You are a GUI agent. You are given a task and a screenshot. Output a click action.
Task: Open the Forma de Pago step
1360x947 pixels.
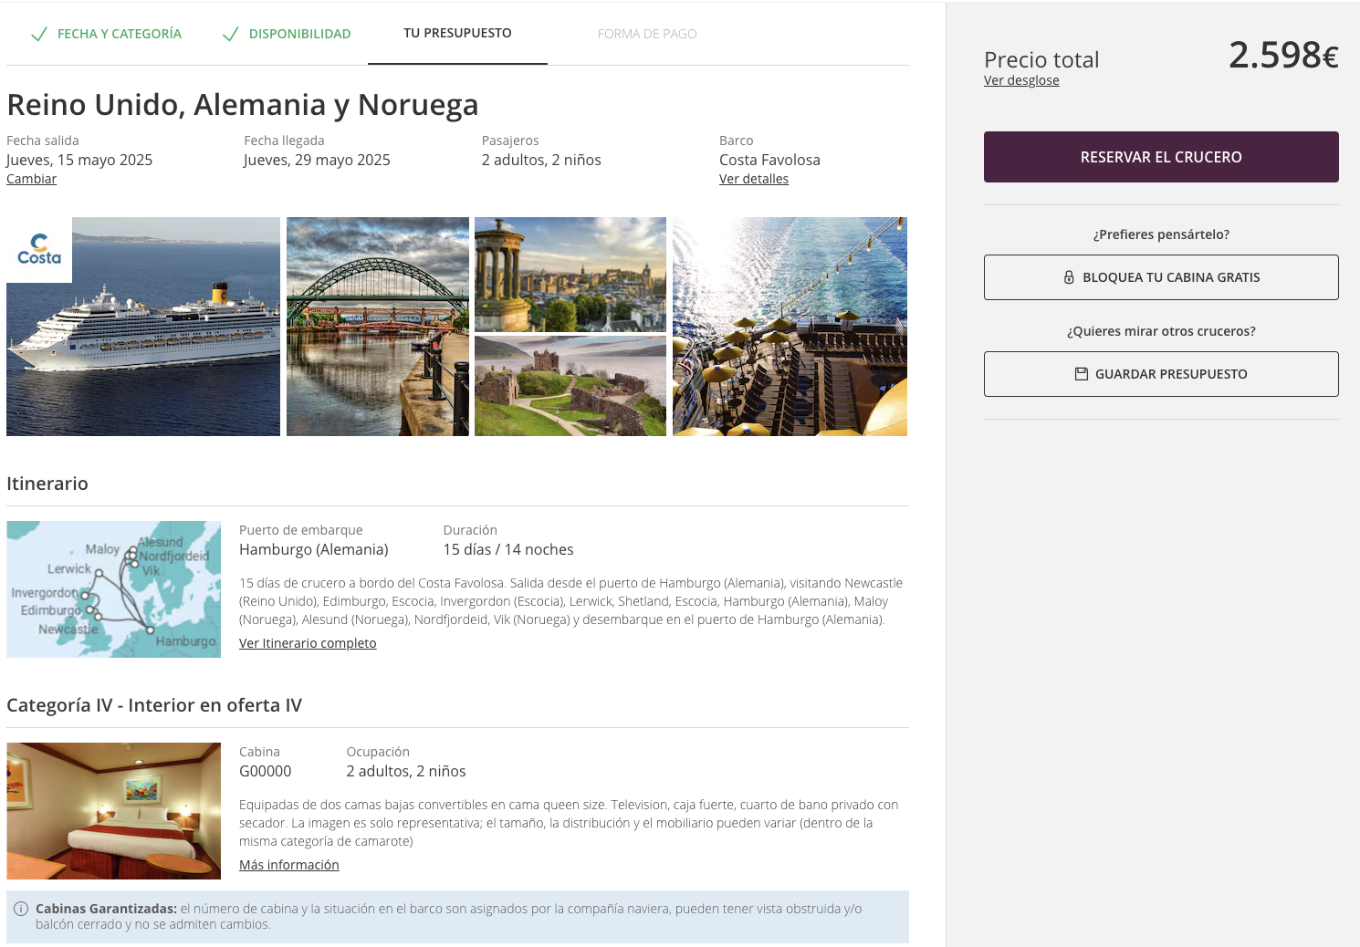[647, 34]
